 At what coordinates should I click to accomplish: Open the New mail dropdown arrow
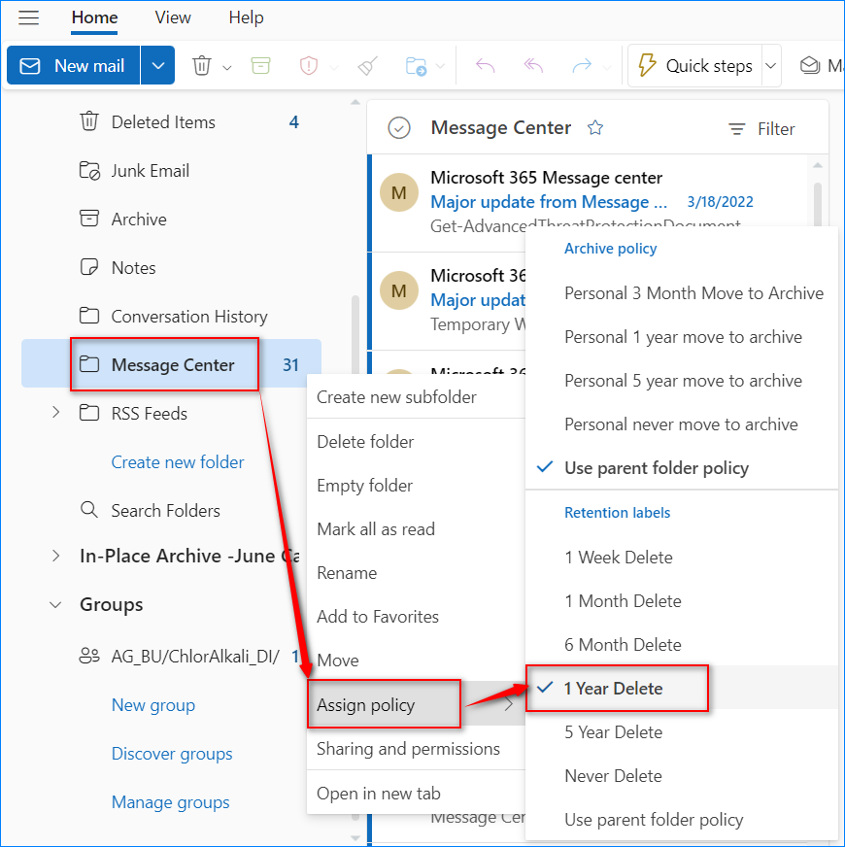[157, 66]
